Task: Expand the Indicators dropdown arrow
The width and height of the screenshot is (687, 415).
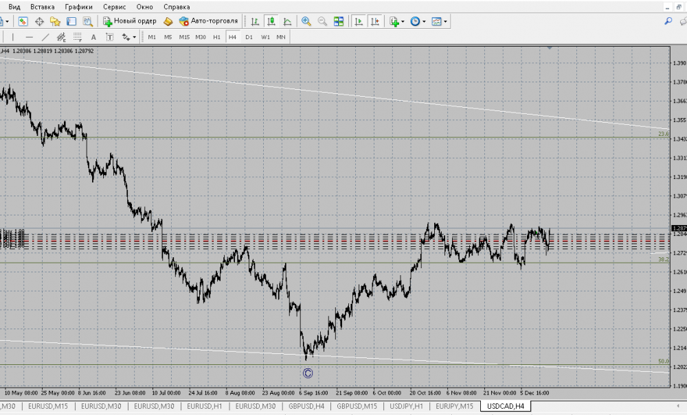Action: [x=403, y=21]
